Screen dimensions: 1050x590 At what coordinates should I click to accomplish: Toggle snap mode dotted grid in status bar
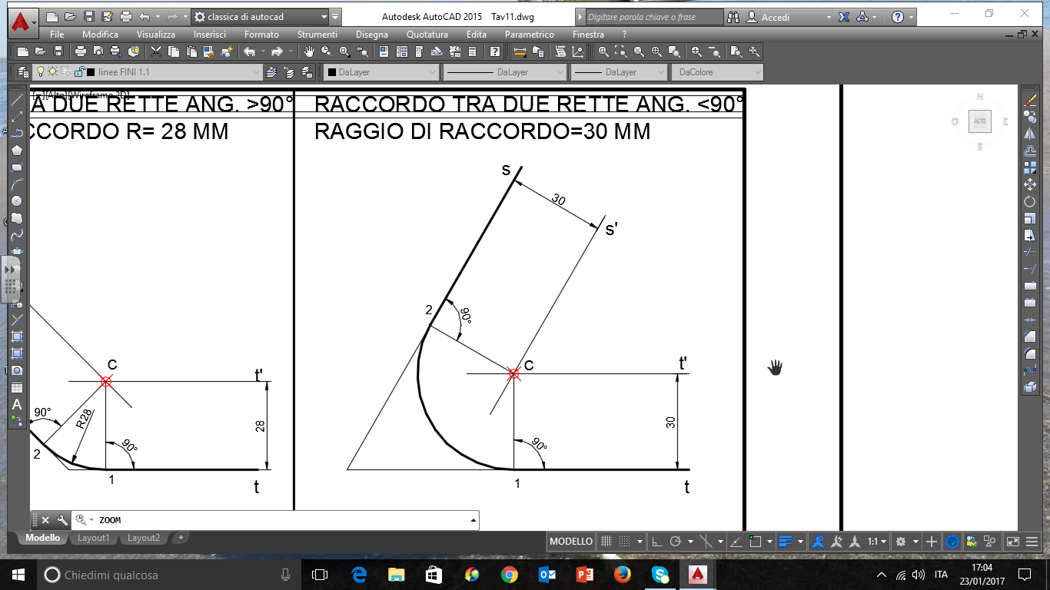[624, 542]
